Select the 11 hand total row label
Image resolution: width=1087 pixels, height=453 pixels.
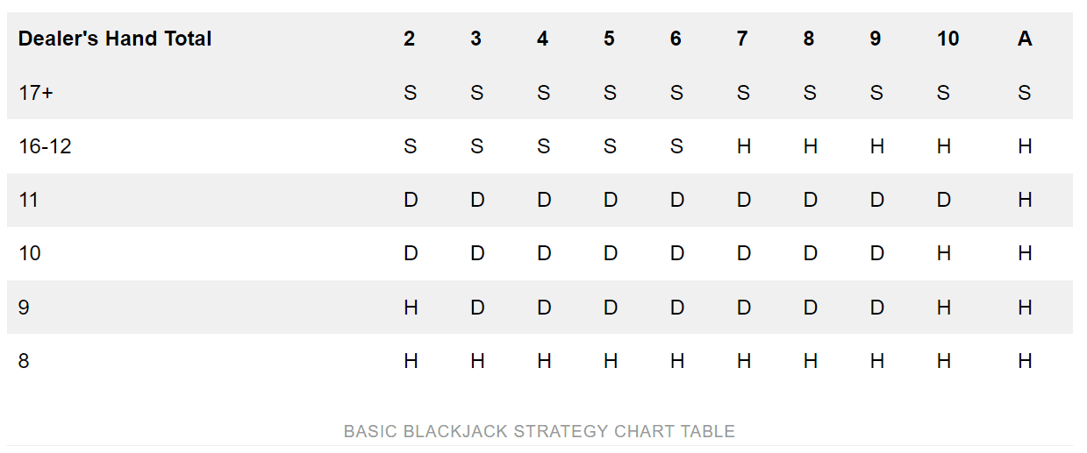[x=29, y=200]
